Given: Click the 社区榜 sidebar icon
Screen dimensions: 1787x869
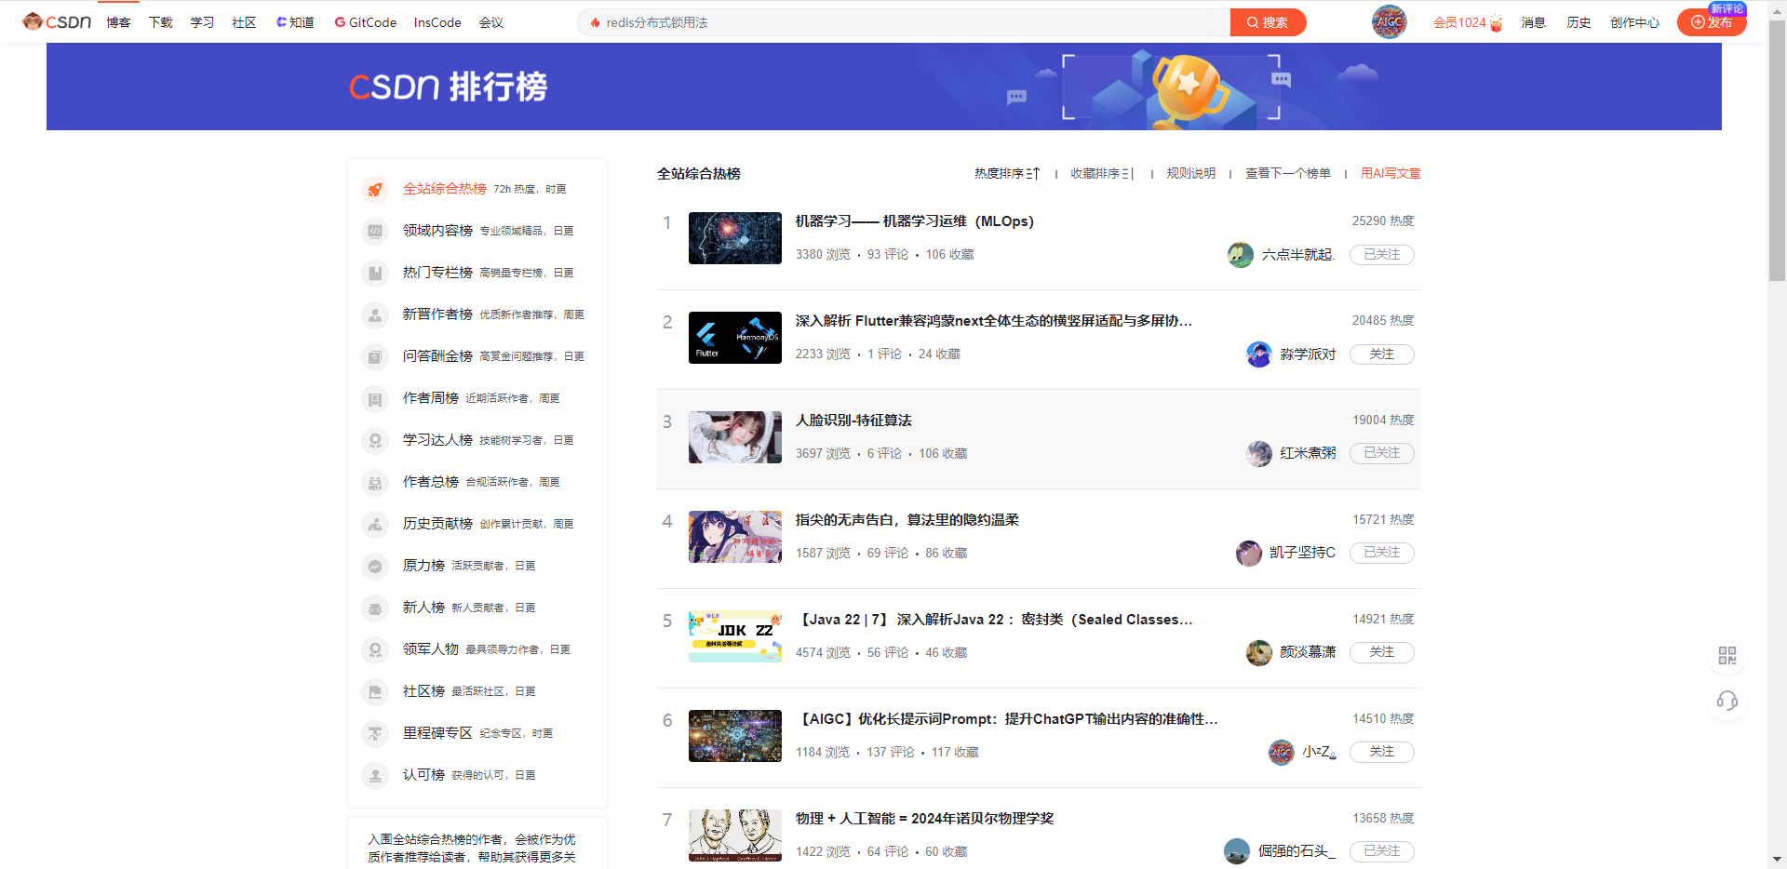Looking at the screenshot, I should click(x=375, y=691).
